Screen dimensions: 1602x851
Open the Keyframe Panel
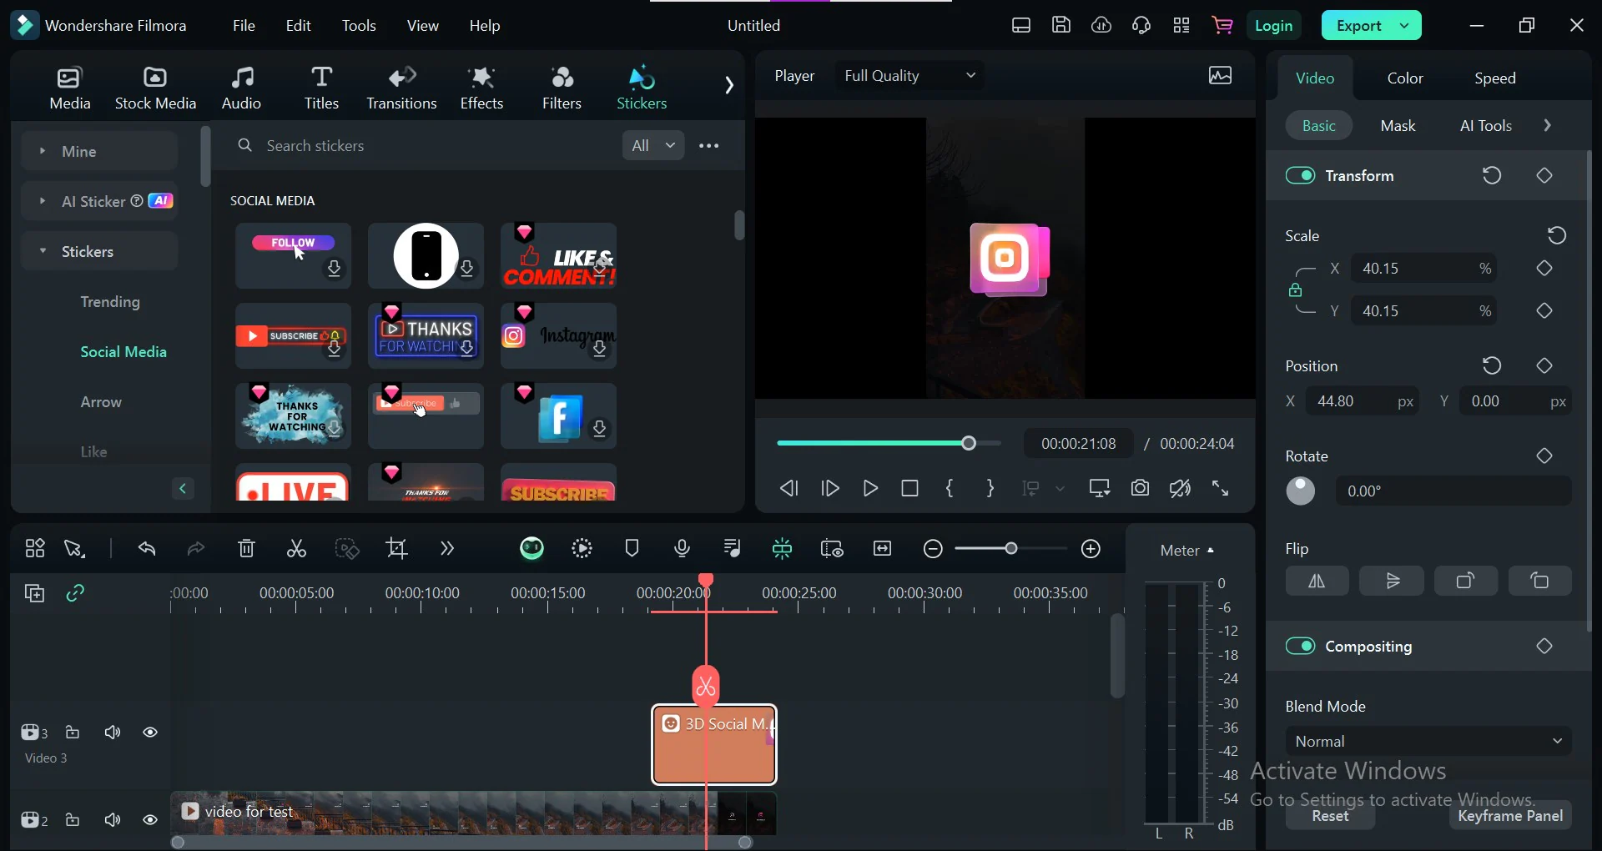[1510, 816]
